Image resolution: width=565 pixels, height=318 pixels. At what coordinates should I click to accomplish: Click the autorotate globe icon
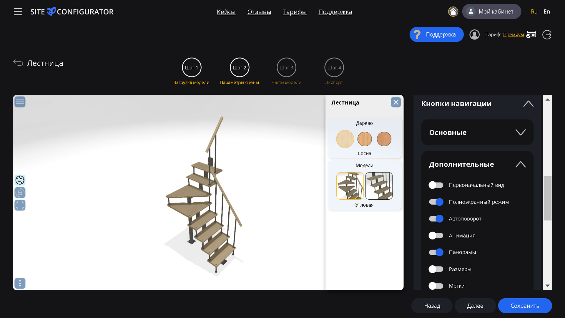(20, 180)
